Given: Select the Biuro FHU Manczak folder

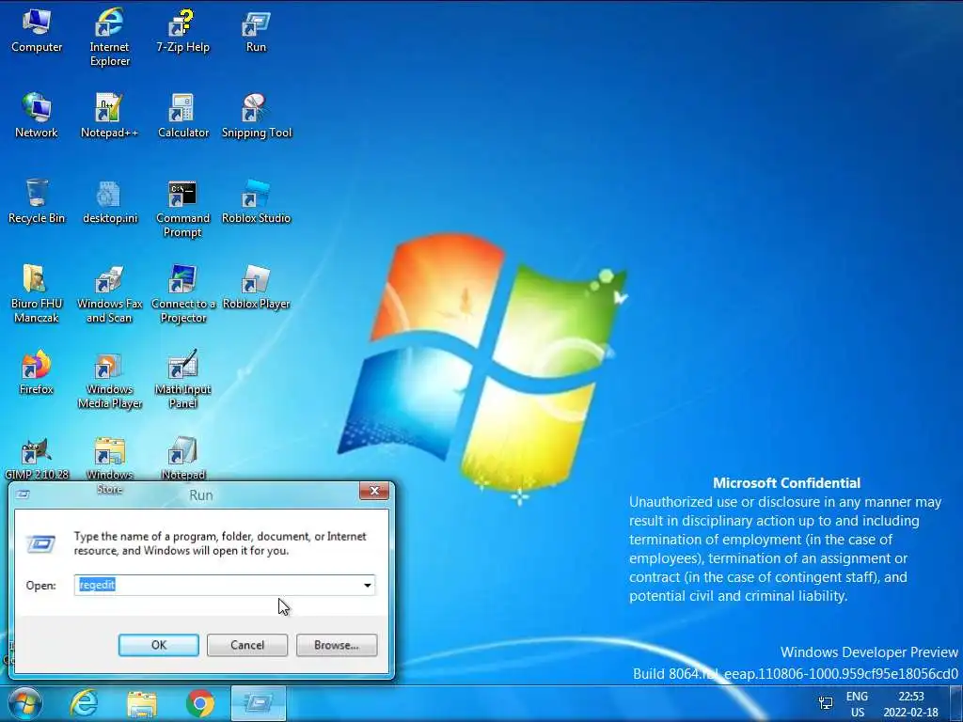Looking at the screenshot, I should (x=37, y=293).
